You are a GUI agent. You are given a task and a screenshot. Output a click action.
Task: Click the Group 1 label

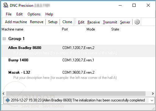(x=16, y=39)
